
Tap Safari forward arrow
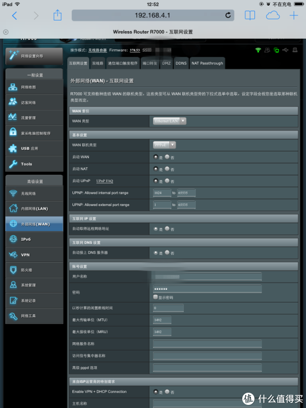point(36,16)
